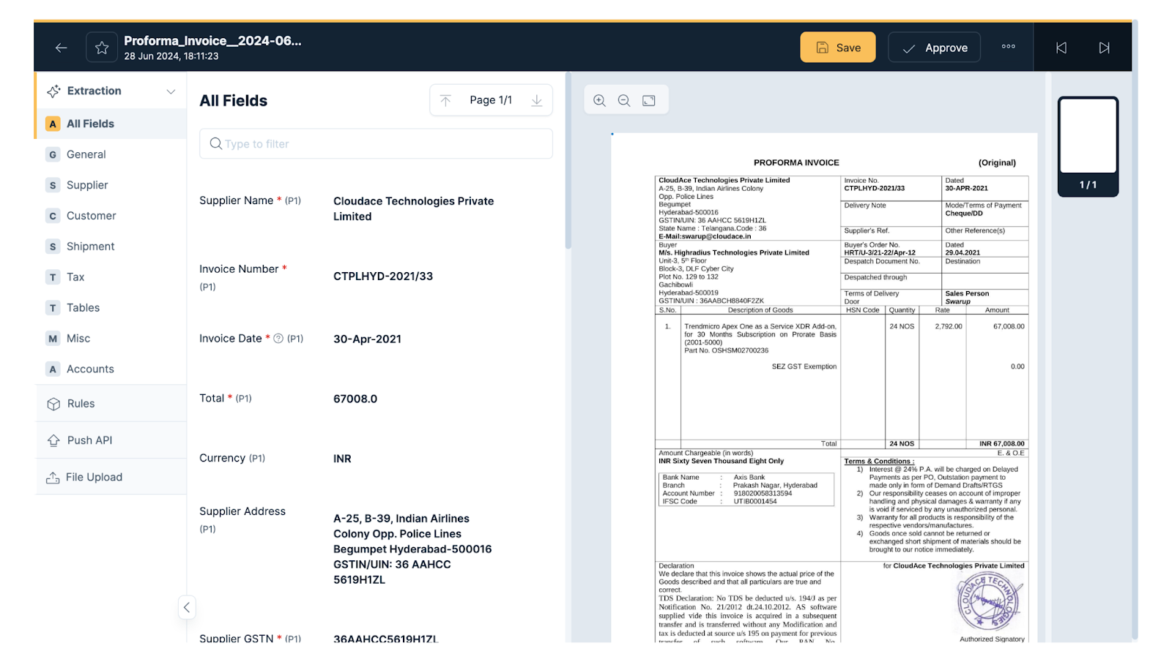Open Push API settings

tap(111, 440)
